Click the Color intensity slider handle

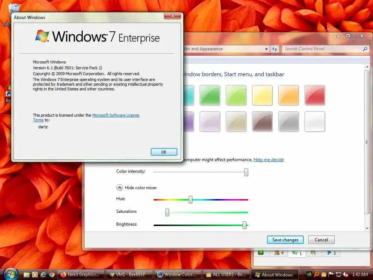click(x=246, y=172)
